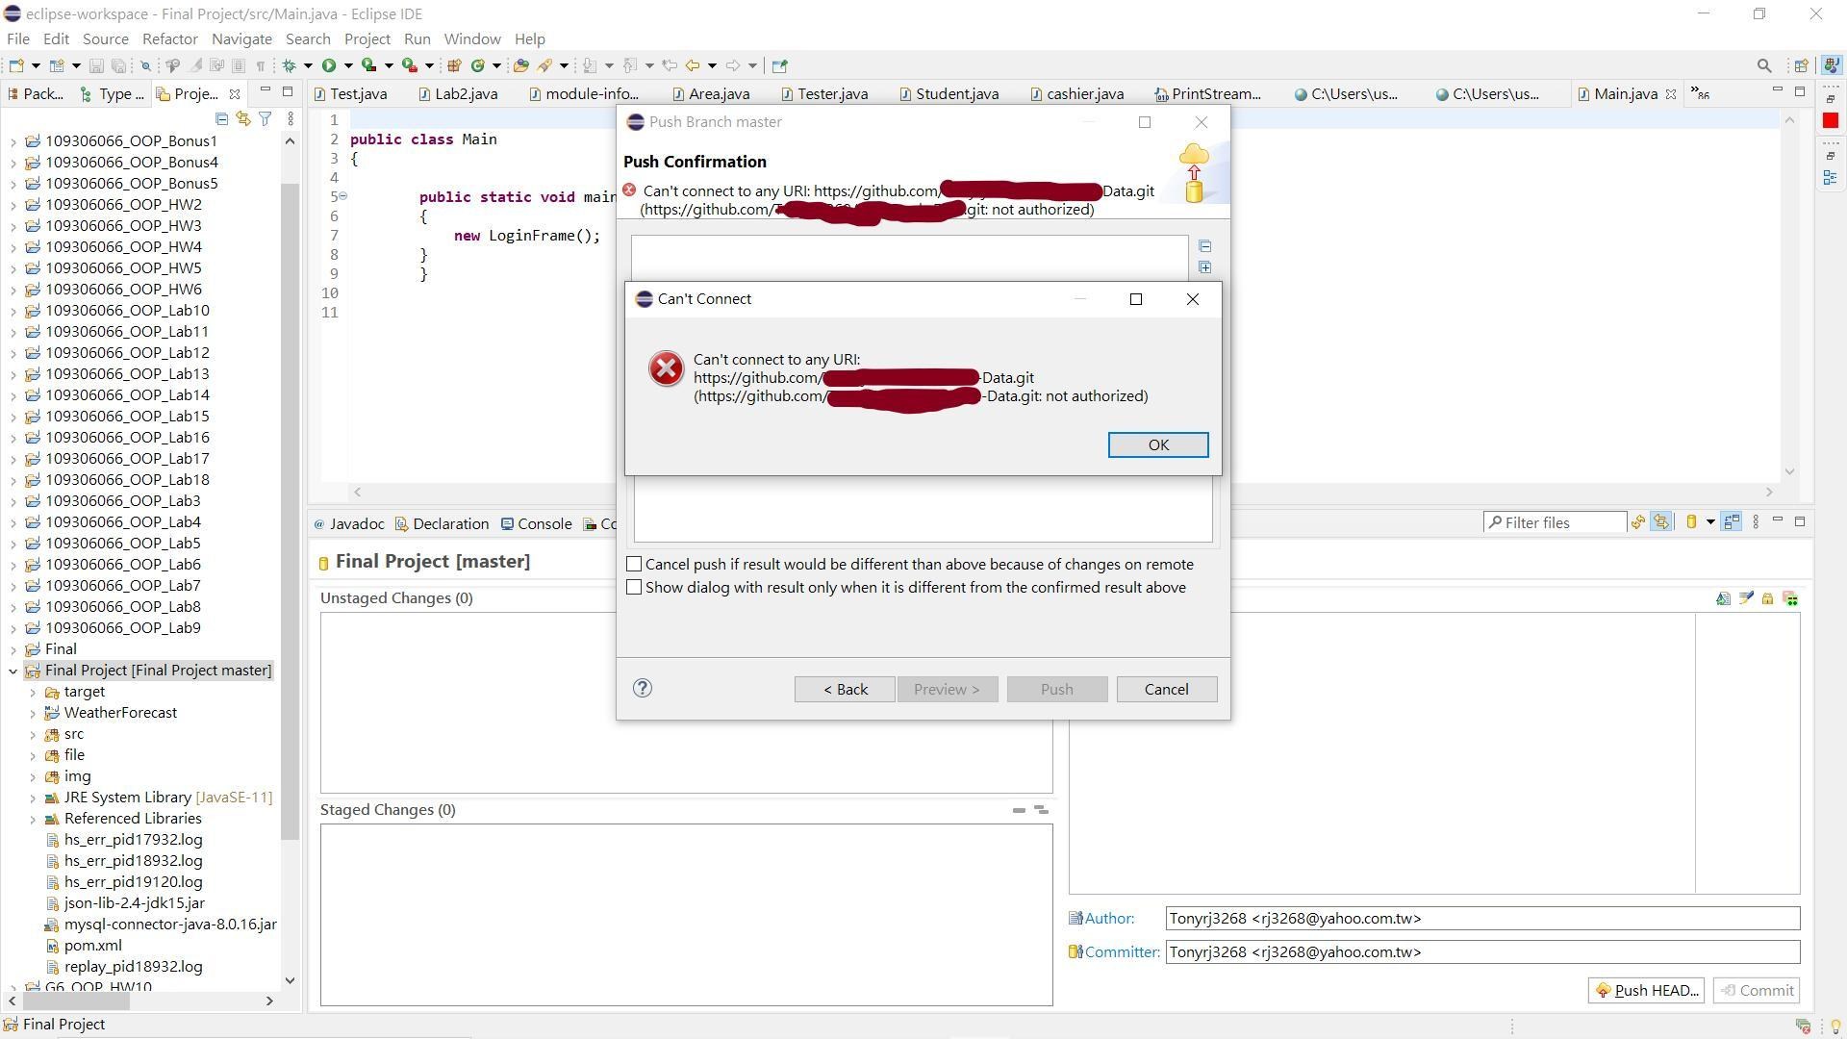Open the Navigate menu
The width and height of the screenshot is (1847, 1039).
pos(241,38)
